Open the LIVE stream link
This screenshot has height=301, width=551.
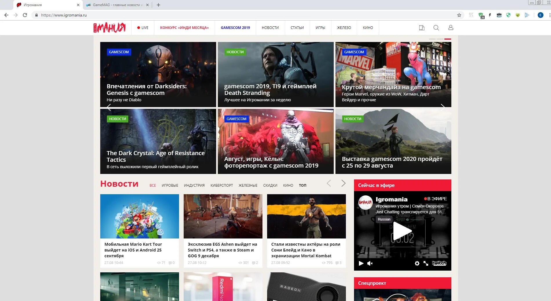pyautogui.click(x=143, y=28)
